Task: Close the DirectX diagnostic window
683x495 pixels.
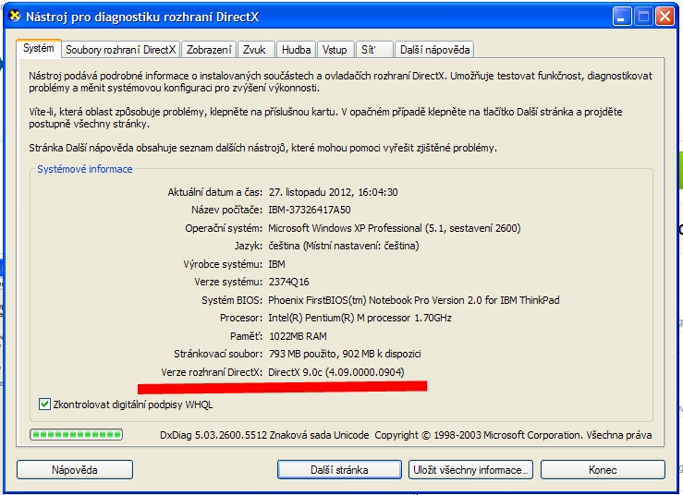Action: pos(665,17)
